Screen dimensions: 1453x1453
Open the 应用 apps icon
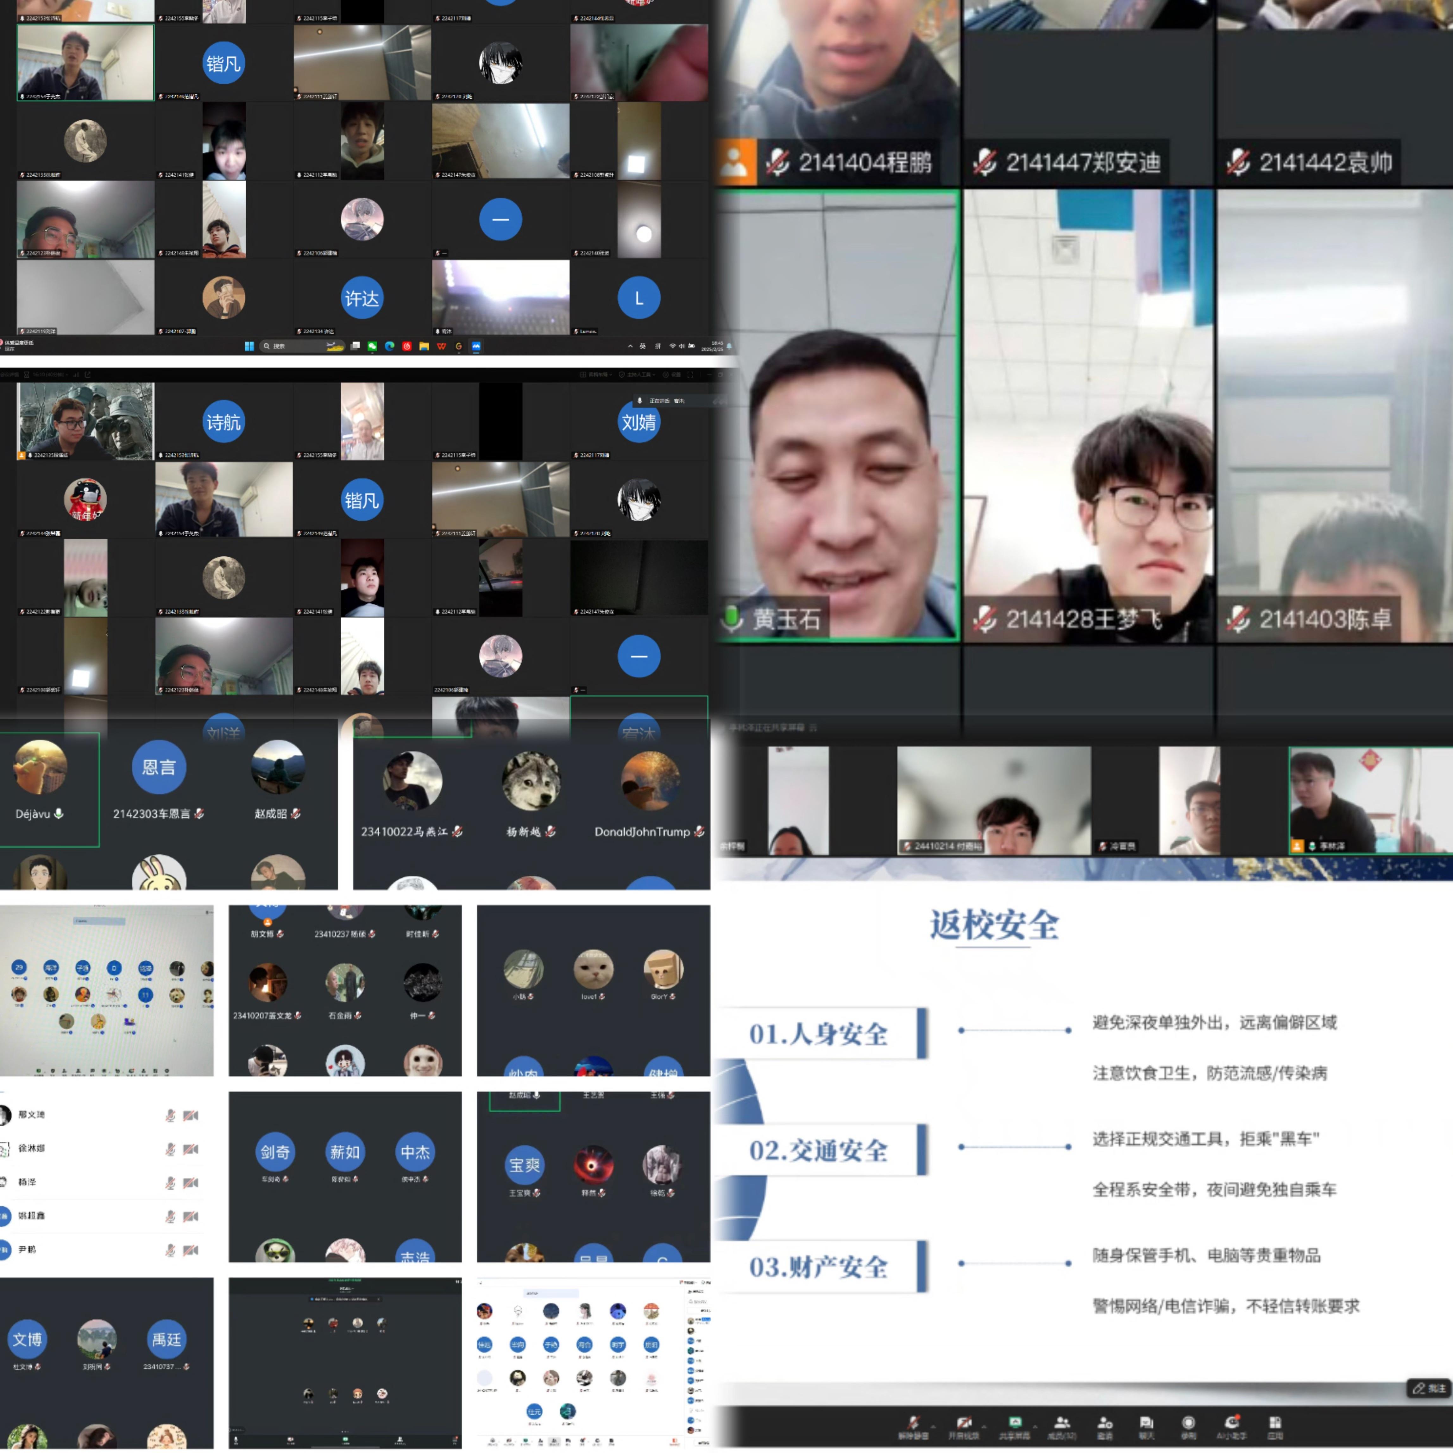(1275, 1423)
